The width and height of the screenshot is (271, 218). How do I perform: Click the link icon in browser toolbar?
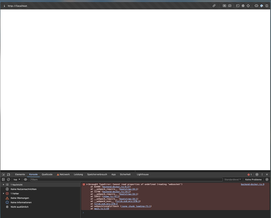pos(214,6)
